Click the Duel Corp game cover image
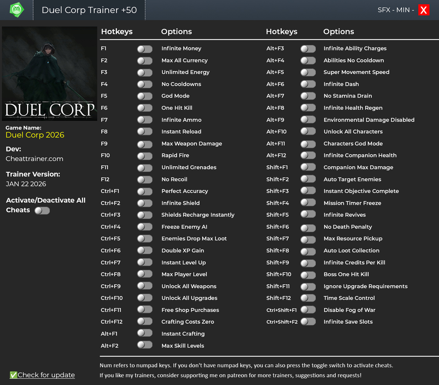Image resolution: width=439 pixels, height=385 pixels. [50, 73]
